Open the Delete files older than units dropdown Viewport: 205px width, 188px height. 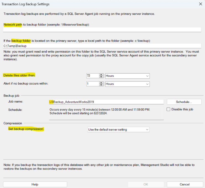click(127, 76)
